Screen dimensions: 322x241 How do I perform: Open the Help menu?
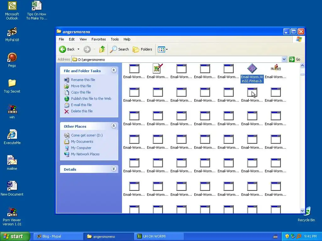click(x=127, y=39)
